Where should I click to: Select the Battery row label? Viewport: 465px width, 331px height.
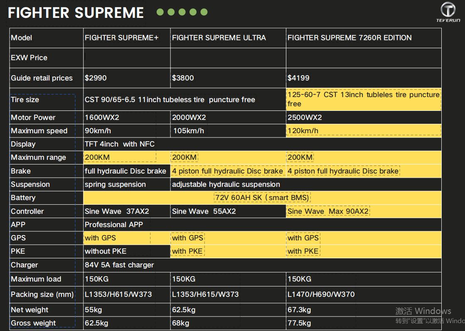coord(23,198)
